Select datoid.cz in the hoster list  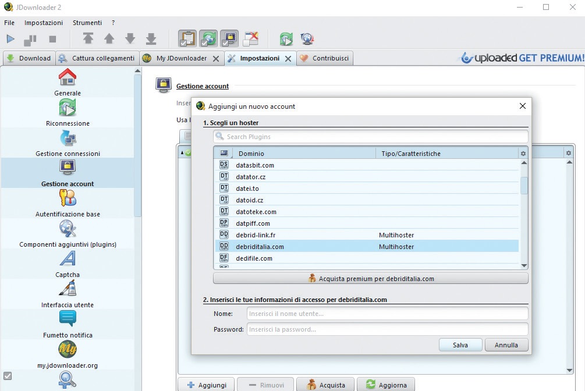click(x=367, y=200)
